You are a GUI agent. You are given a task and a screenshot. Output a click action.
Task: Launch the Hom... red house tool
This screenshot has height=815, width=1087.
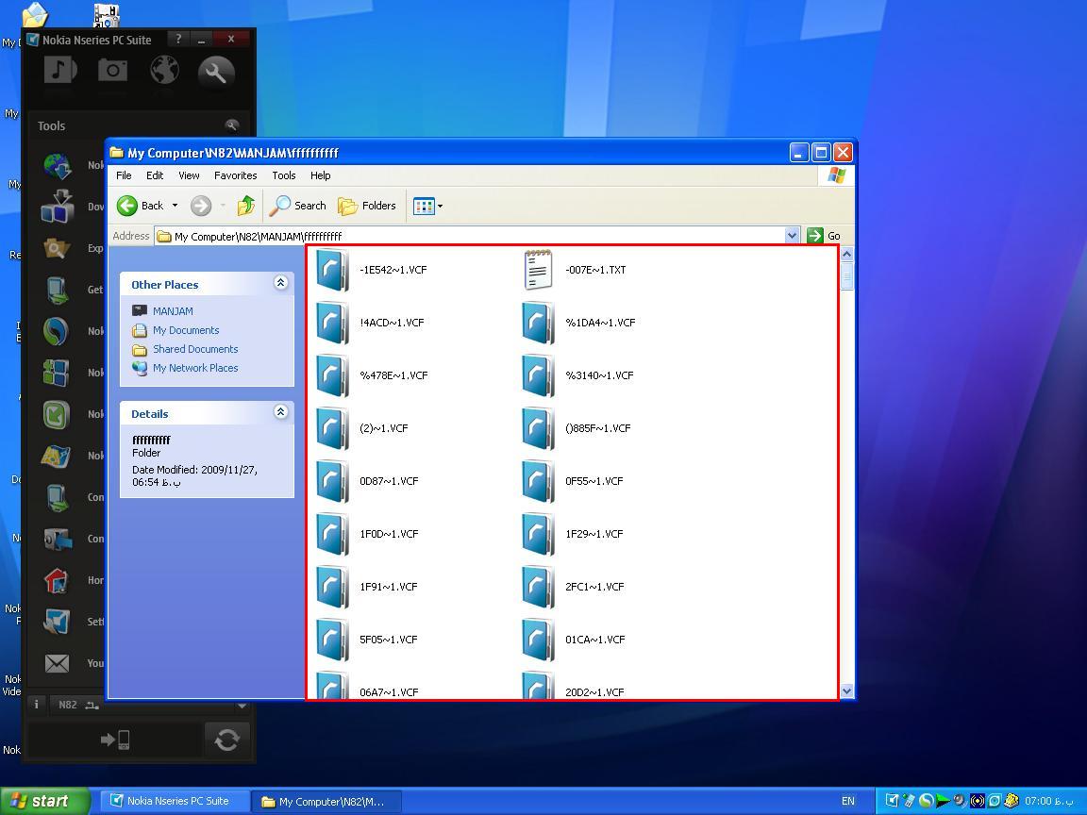57,580
